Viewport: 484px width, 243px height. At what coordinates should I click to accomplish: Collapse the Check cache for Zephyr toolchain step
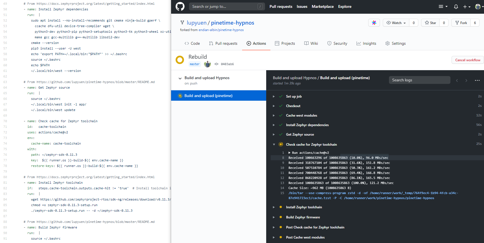pos(274,145)
